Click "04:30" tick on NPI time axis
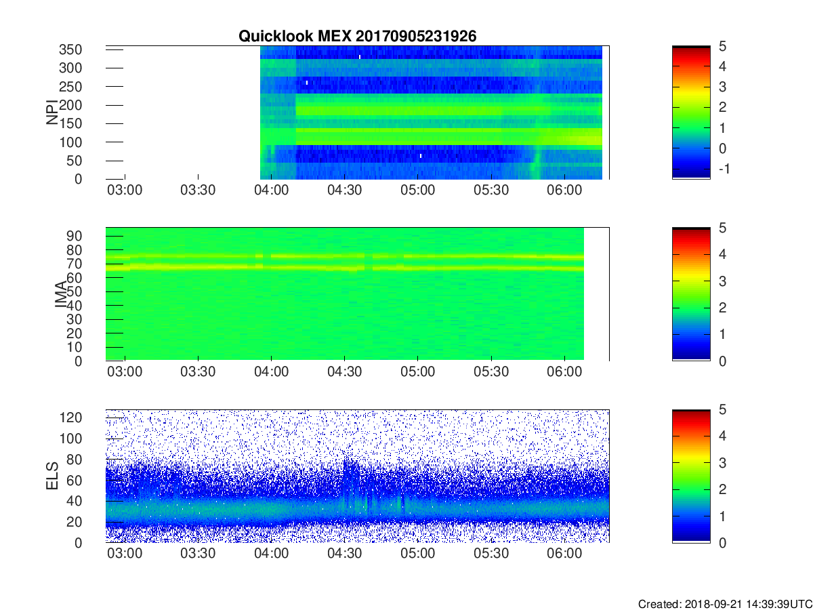Image resolution: width=813 pixels, height=610 pixels. point(344,190)
